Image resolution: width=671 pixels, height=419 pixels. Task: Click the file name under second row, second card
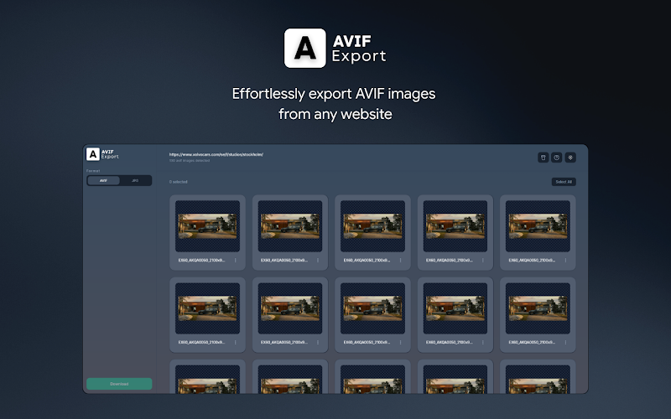coord(284,343)
